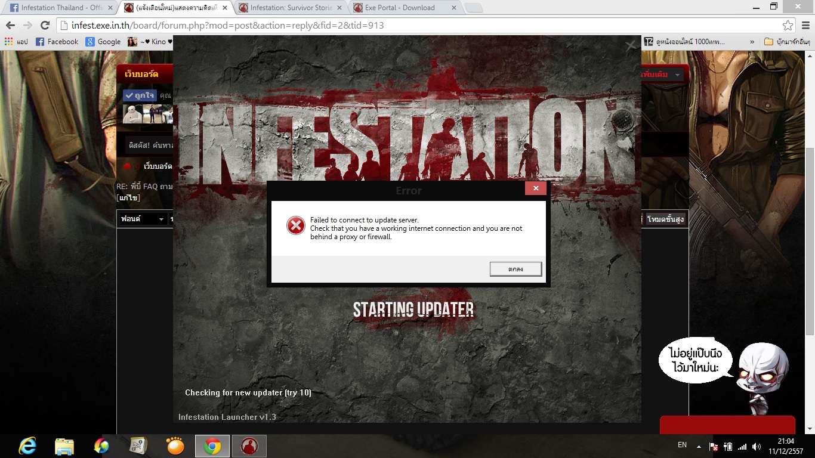Image resolution: width=815 pixels, height=458 pixels.
Task: Open the font dropdown in the post editor
Action: pos(143,219)
